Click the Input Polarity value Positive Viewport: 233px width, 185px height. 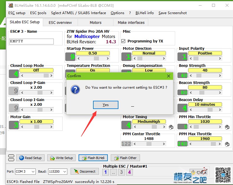click(205, 53)
